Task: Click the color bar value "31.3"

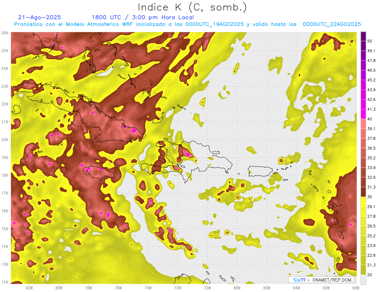Action: click(x=371, y=187)
